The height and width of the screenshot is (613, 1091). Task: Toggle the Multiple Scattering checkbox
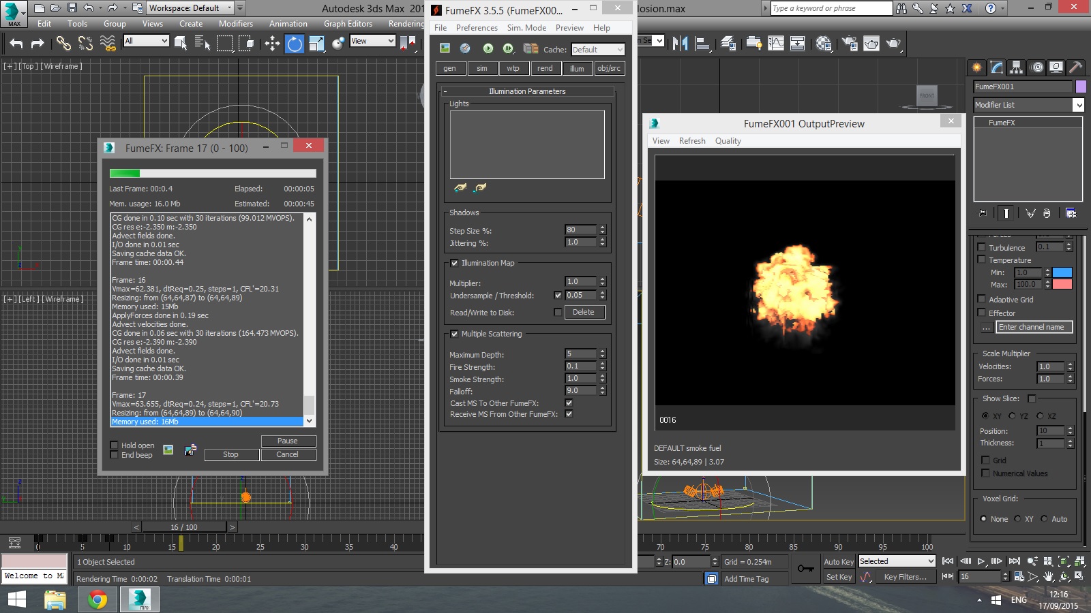pos(454,334)
